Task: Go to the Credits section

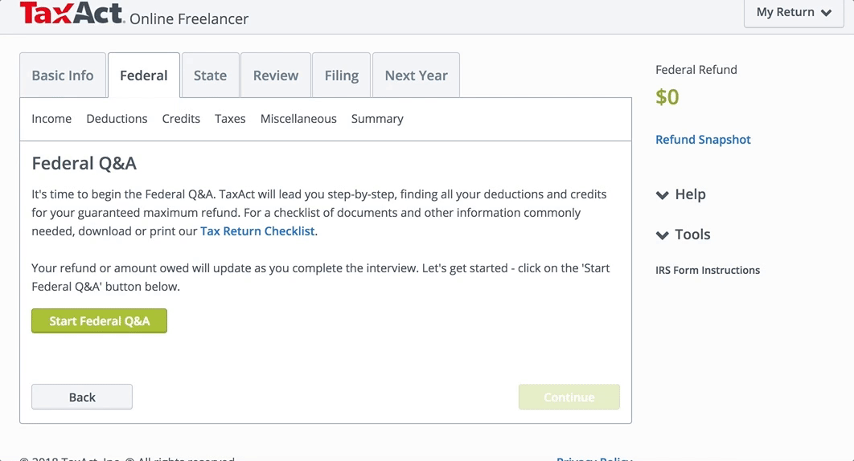Action: [181, 119]
